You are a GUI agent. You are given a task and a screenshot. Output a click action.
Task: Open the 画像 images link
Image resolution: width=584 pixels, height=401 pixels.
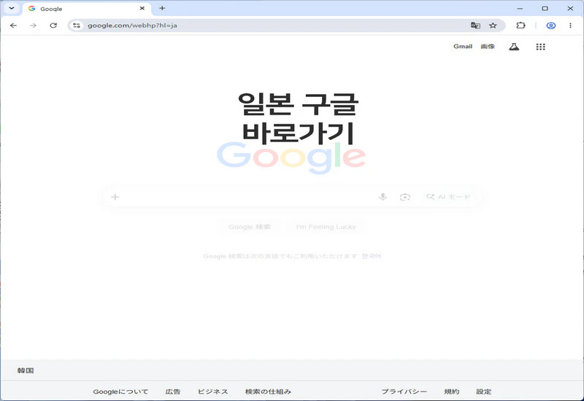coord(488,47)
